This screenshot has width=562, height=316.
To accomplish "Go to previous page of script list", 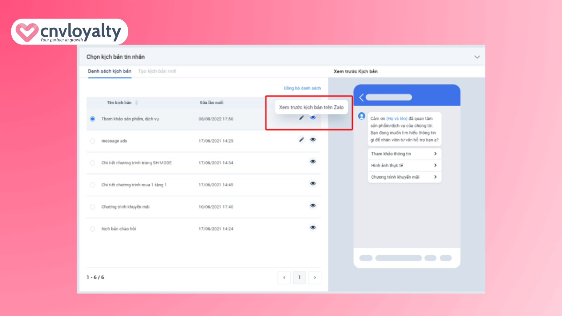I will point(284,277).
